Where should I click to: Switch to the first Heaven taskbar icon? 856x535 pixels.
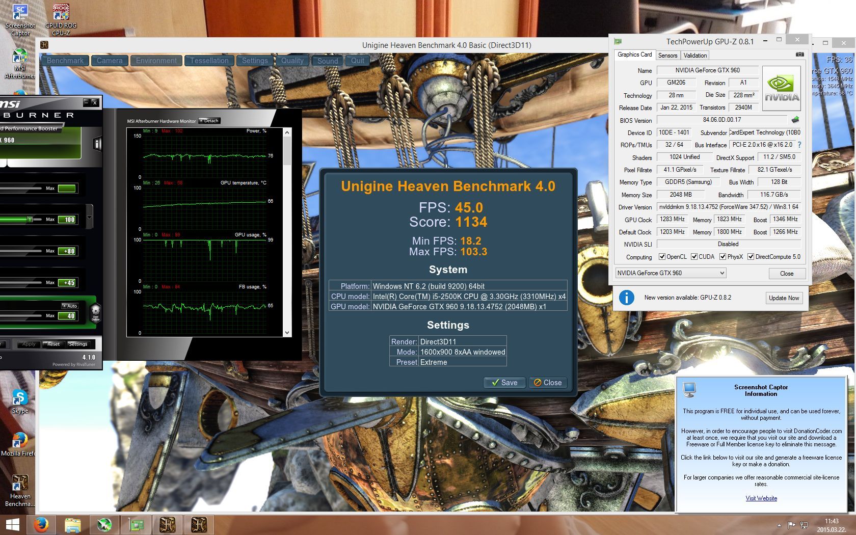[x=168, y=525]
